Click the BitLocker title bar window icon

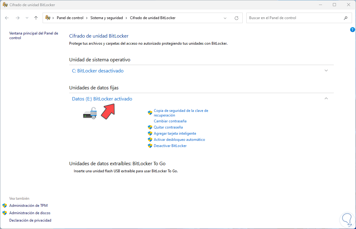click(x=5, y=5)
